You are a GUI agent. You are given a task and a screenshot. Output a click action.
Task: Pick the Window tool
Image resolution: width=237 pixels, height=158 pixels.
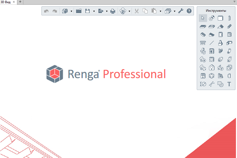[229, 35]
